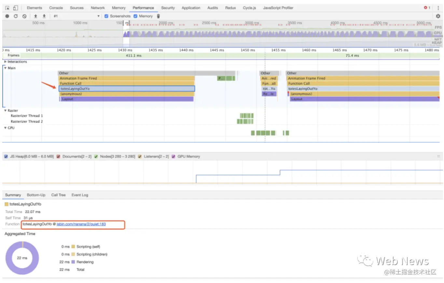This screenshot has height=283, width=444.
Task: Collapse the GPU track
Action: click(6, 128)
